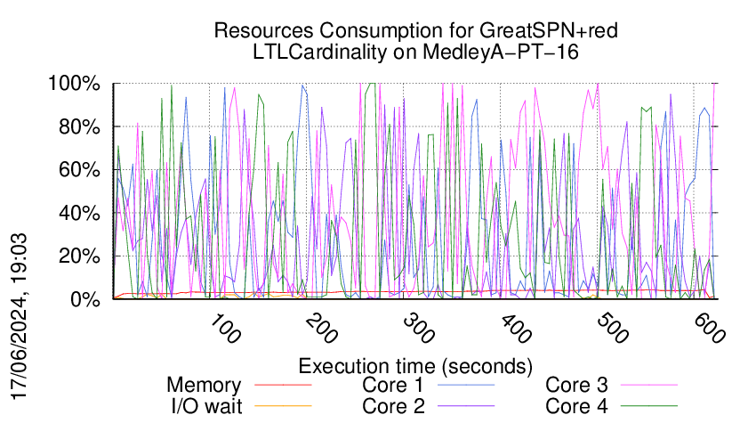Click the purple Core 2 legend line sample
This screenshot has height=423, width=756.
point(466,406)
